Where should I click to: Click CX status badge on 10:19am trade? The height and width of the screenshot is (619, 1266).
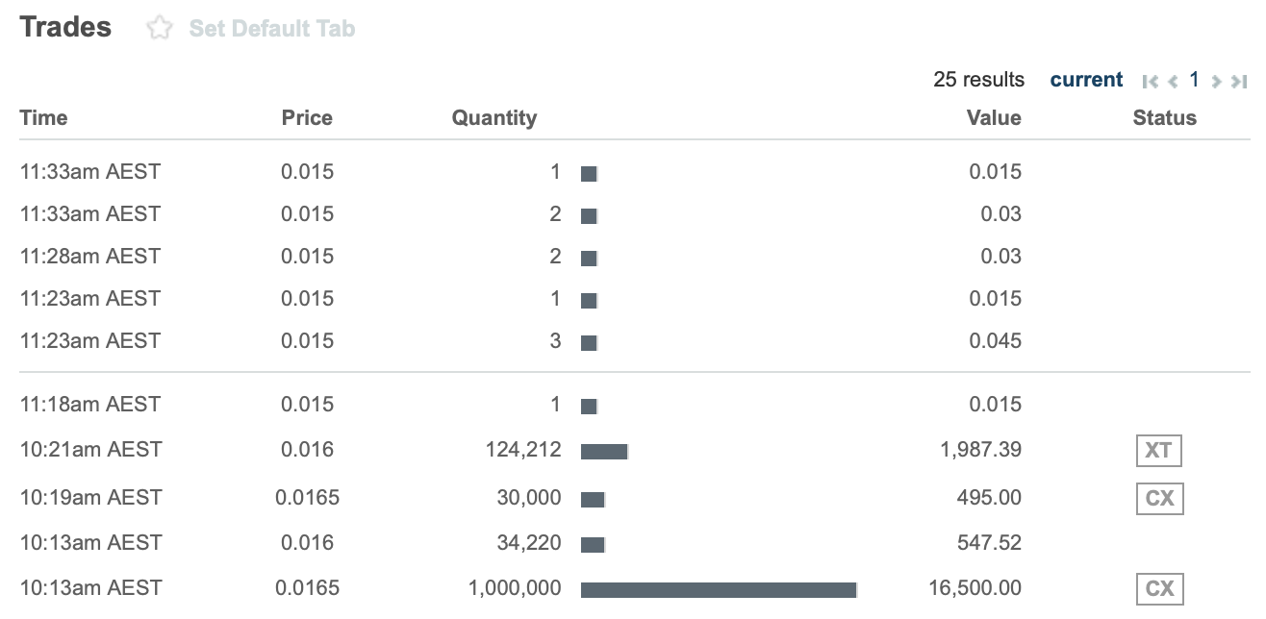(1159, 498)
